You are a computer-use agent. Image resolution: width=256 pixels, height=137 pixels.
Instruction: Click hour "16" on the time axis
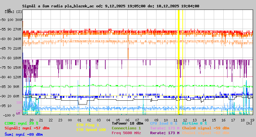(223, 120)
